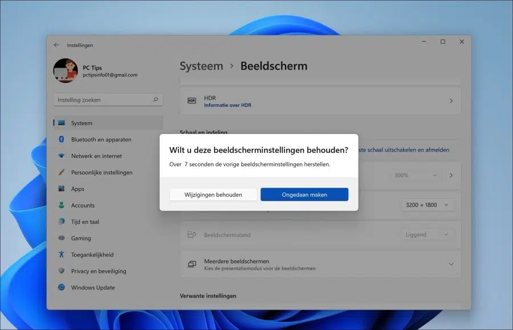Expand Meerdere beeldschermen section
Screen dimensions: 513x330
451,264
